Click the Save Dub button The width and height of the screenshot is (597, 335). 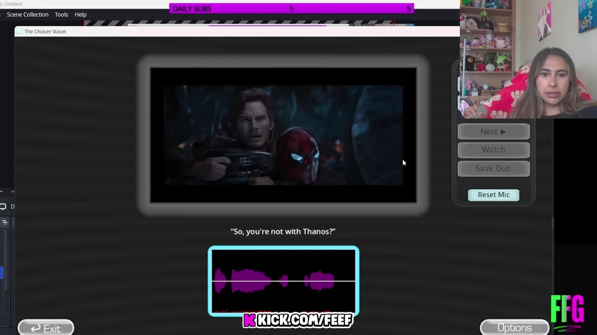493,168
